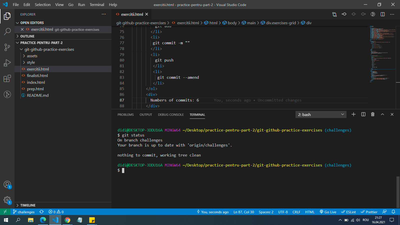400x225 pixels.
Task: Toggle Prettier formatter in status bar
Action: pyautogui.click(x=369, y=212)
